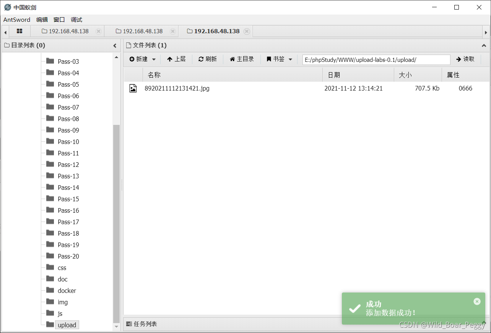Open the Pass-07 folder

point(68,107)
